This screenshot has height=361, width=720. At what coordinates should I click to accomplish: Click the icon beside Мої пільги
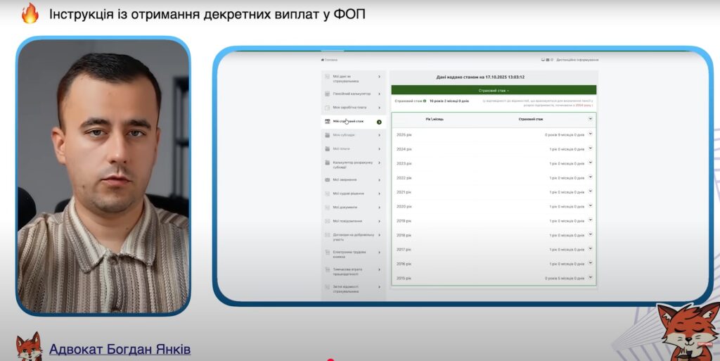(328, 148)
